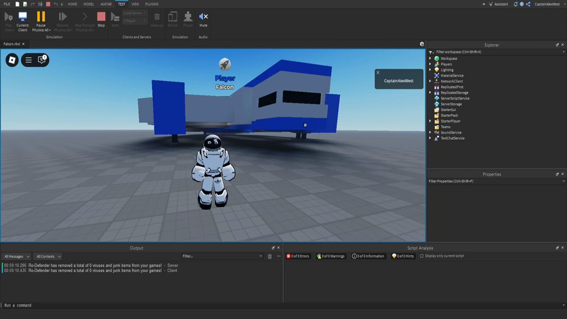The width and height of the screenshot is (567, 319).
Task: Clear the Output log with the trash icon
Action: [270, 256]
